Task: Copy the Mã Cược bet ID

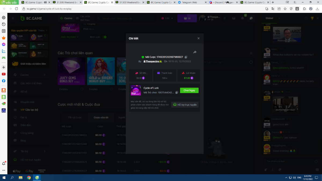Action: coord(186,57)
